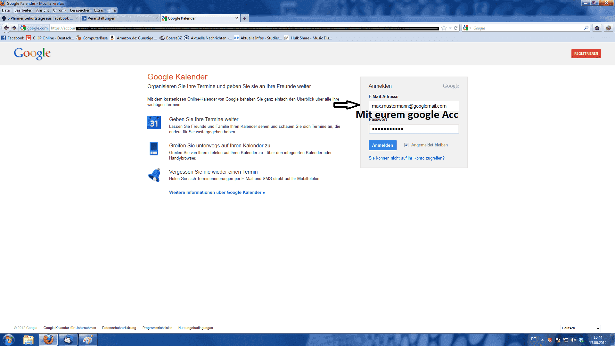Switch to S Planner Geburtstage tab
Screen dimensions: 615x346
(x=40, y=18)
